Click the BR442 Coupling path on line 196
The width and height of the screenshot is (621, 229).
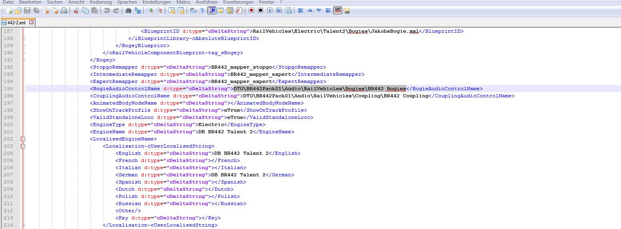336,96
